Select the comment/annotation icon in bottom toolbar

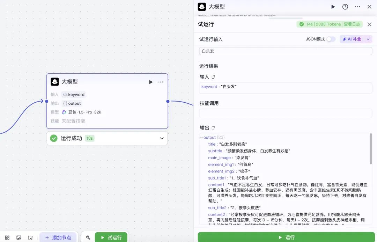[x=30, y=237]
